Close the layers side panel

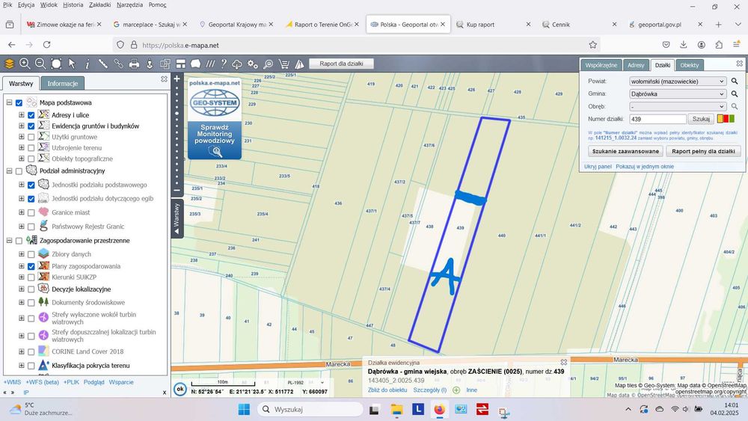[x=164, y=79]
